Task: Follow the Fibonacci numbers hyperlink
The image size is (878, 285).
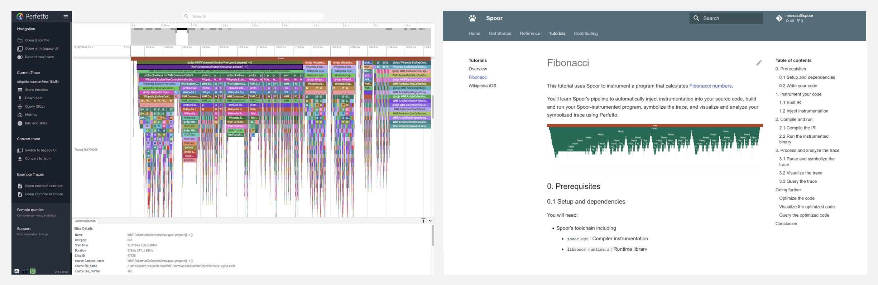Action: [710, 86]
